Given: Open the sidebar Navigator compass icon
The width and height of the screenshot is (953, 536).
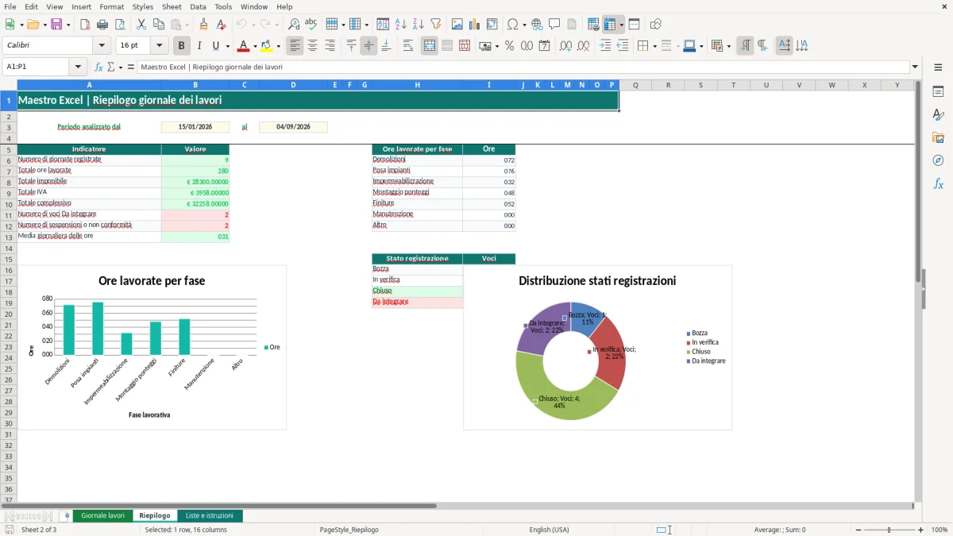Looking at the screenshot, I should [938, 160].
